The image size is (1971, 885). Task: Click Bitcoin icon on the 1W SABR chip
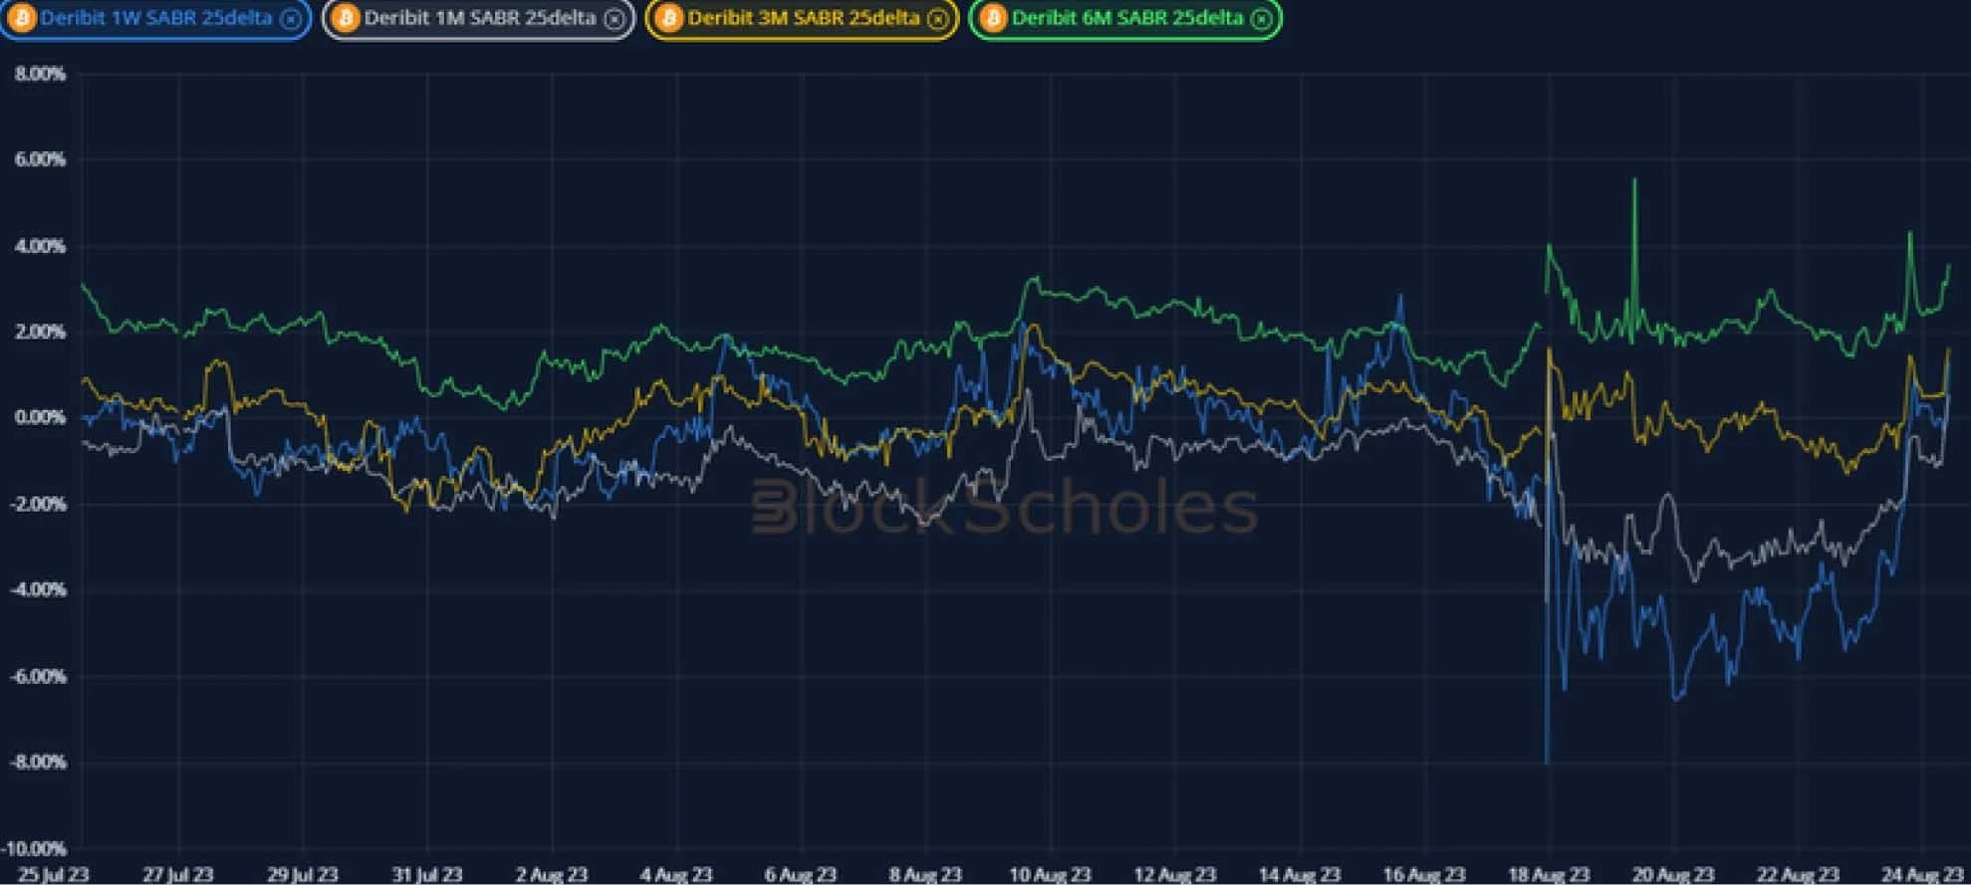[x=22, y=18]
